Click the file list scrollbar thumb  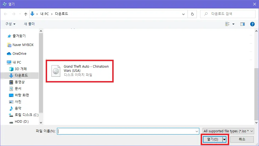pos(256,94)
